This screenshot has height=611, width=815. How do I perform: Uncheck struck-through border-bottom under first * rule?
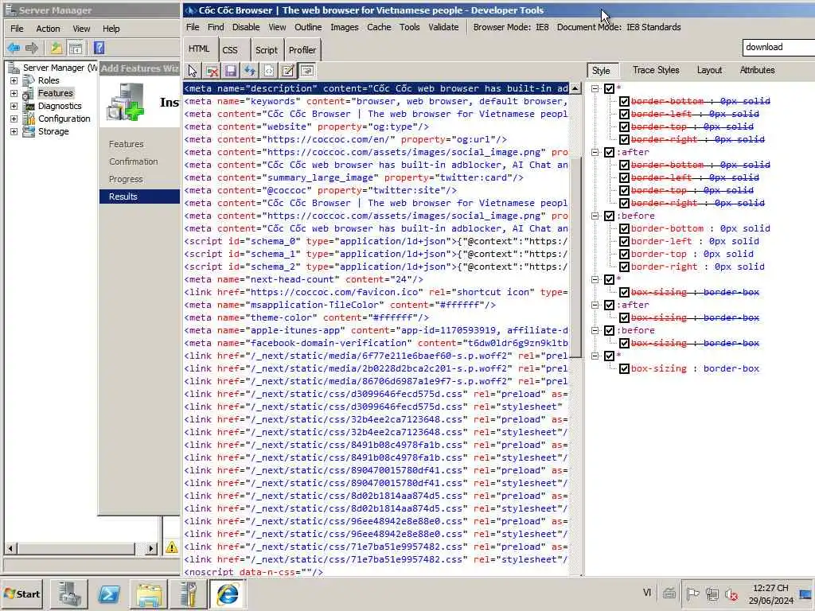click(x=624, y=101)
